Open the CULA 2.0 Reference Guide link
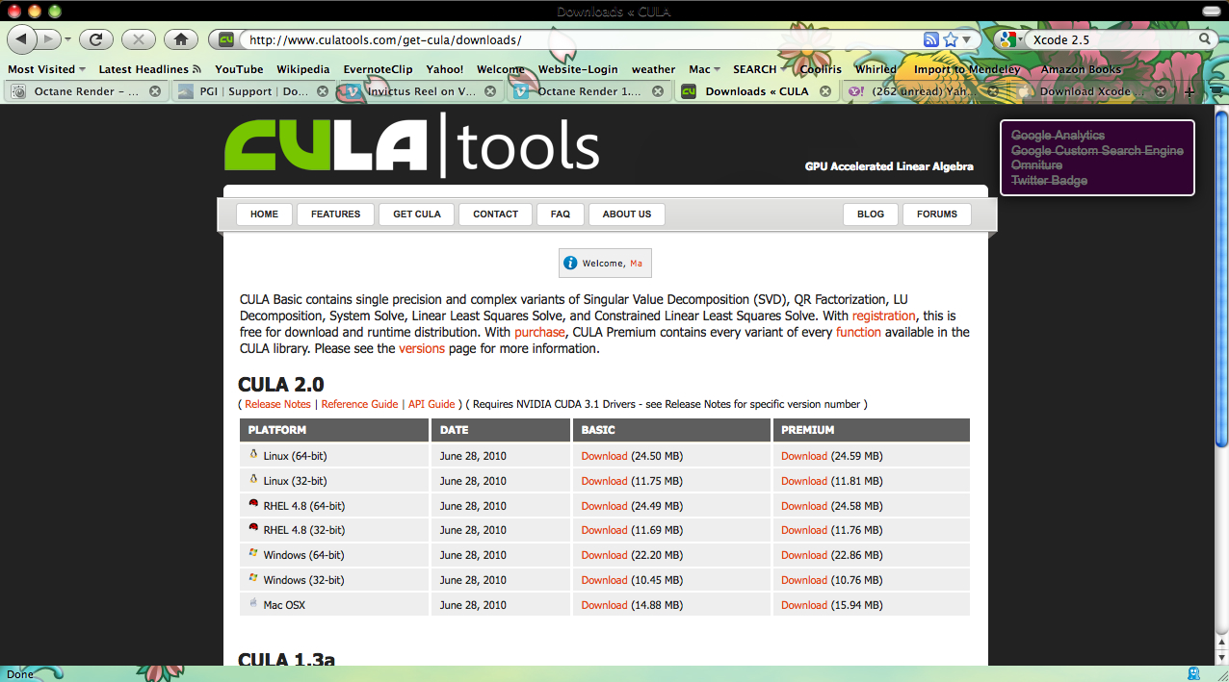The width and height of the screenshot is (1229, 682). click(359, 404)
